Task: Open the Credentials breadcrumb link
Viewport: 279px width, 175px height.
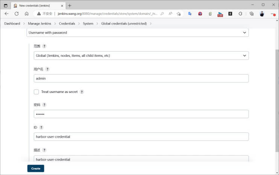Action: 67,23
